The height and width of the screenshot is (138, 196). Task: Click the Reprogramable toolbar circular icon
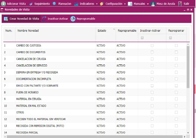(73, 19)
